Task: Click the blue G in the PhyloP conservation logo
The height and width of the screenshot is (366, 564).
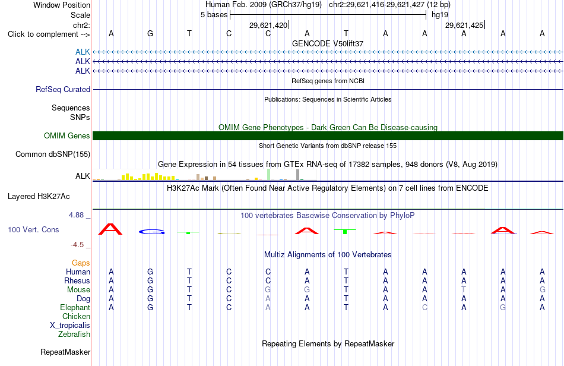Action: 151,232
